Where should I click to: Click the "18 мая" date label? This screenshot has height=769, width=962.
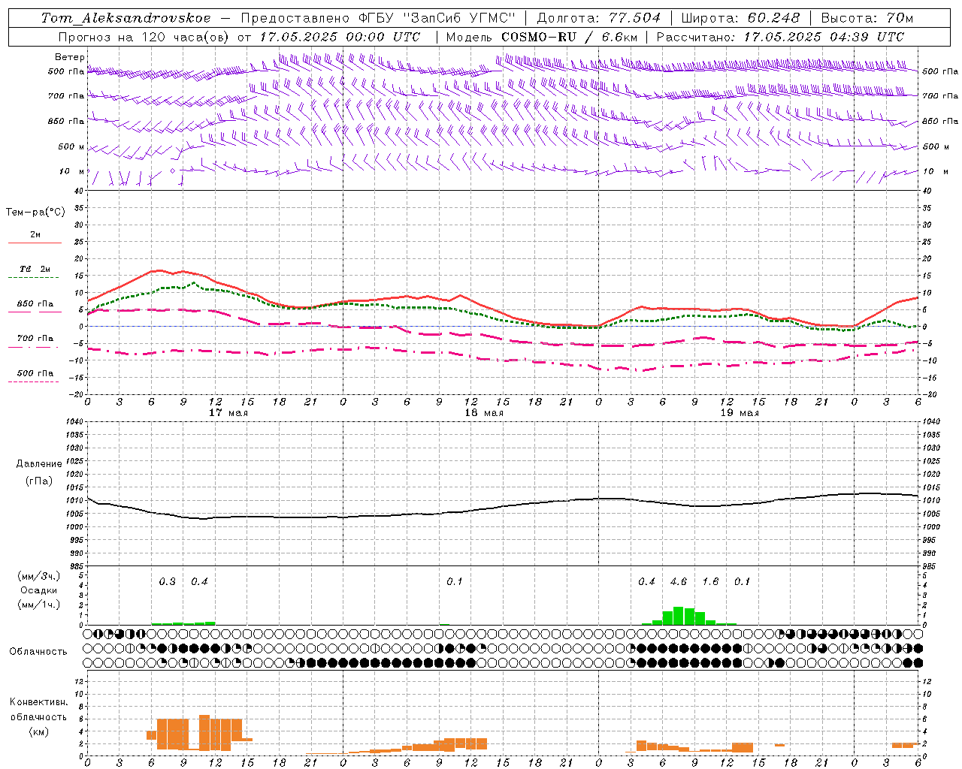484,413
